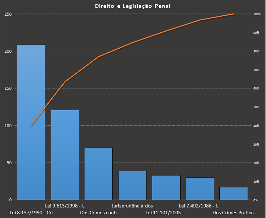Click the Jurisprudência dos category label
Screen dimensions: 266x218
(x=132, y=206)
